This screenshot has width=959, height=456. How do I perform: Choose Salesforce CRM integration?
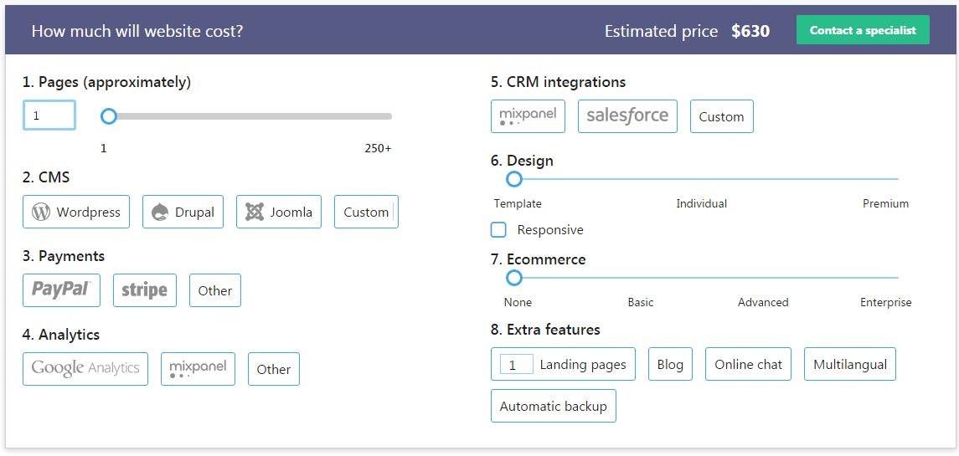pos(627,116)
